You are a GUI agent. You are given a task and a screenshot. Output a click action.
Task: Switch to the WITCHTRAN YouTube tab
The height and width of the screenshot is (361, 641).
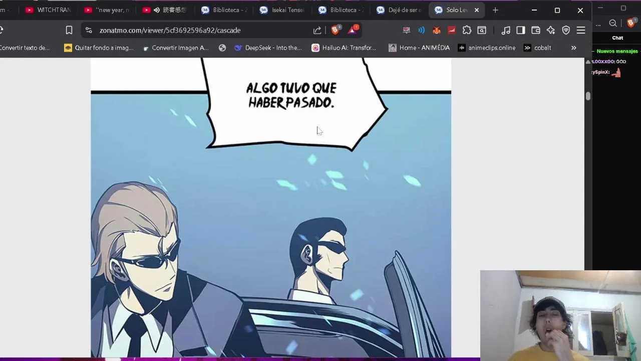[x=49, y=10]
